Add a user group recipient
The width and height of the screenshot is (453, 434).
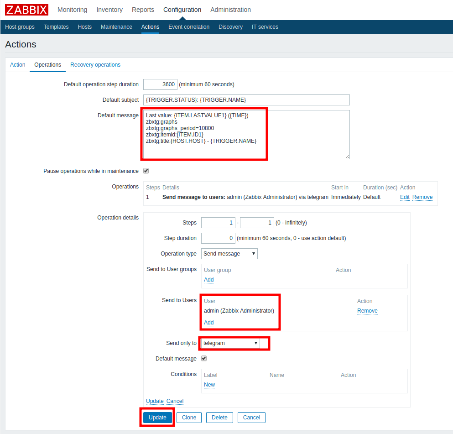click(209, 280)
